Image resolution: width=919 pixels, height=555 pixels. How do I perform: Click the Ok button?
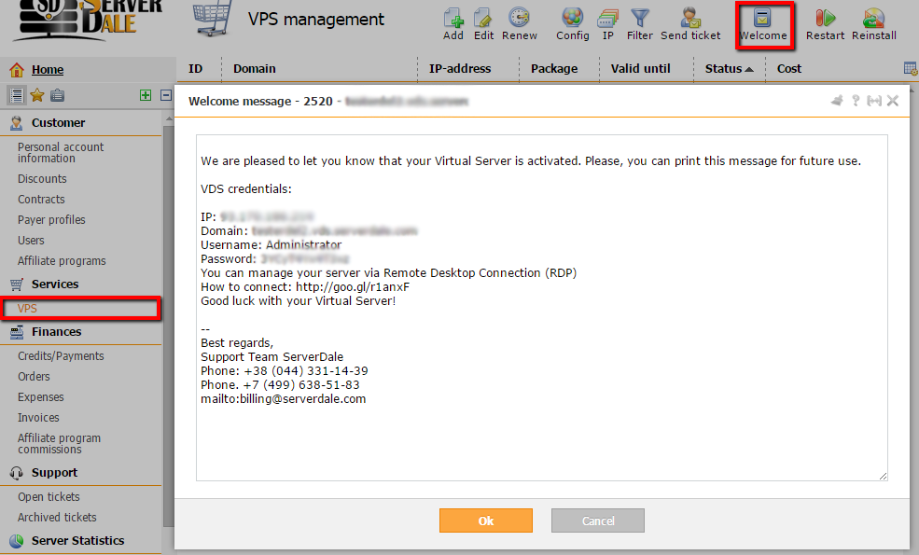point(486,520)
